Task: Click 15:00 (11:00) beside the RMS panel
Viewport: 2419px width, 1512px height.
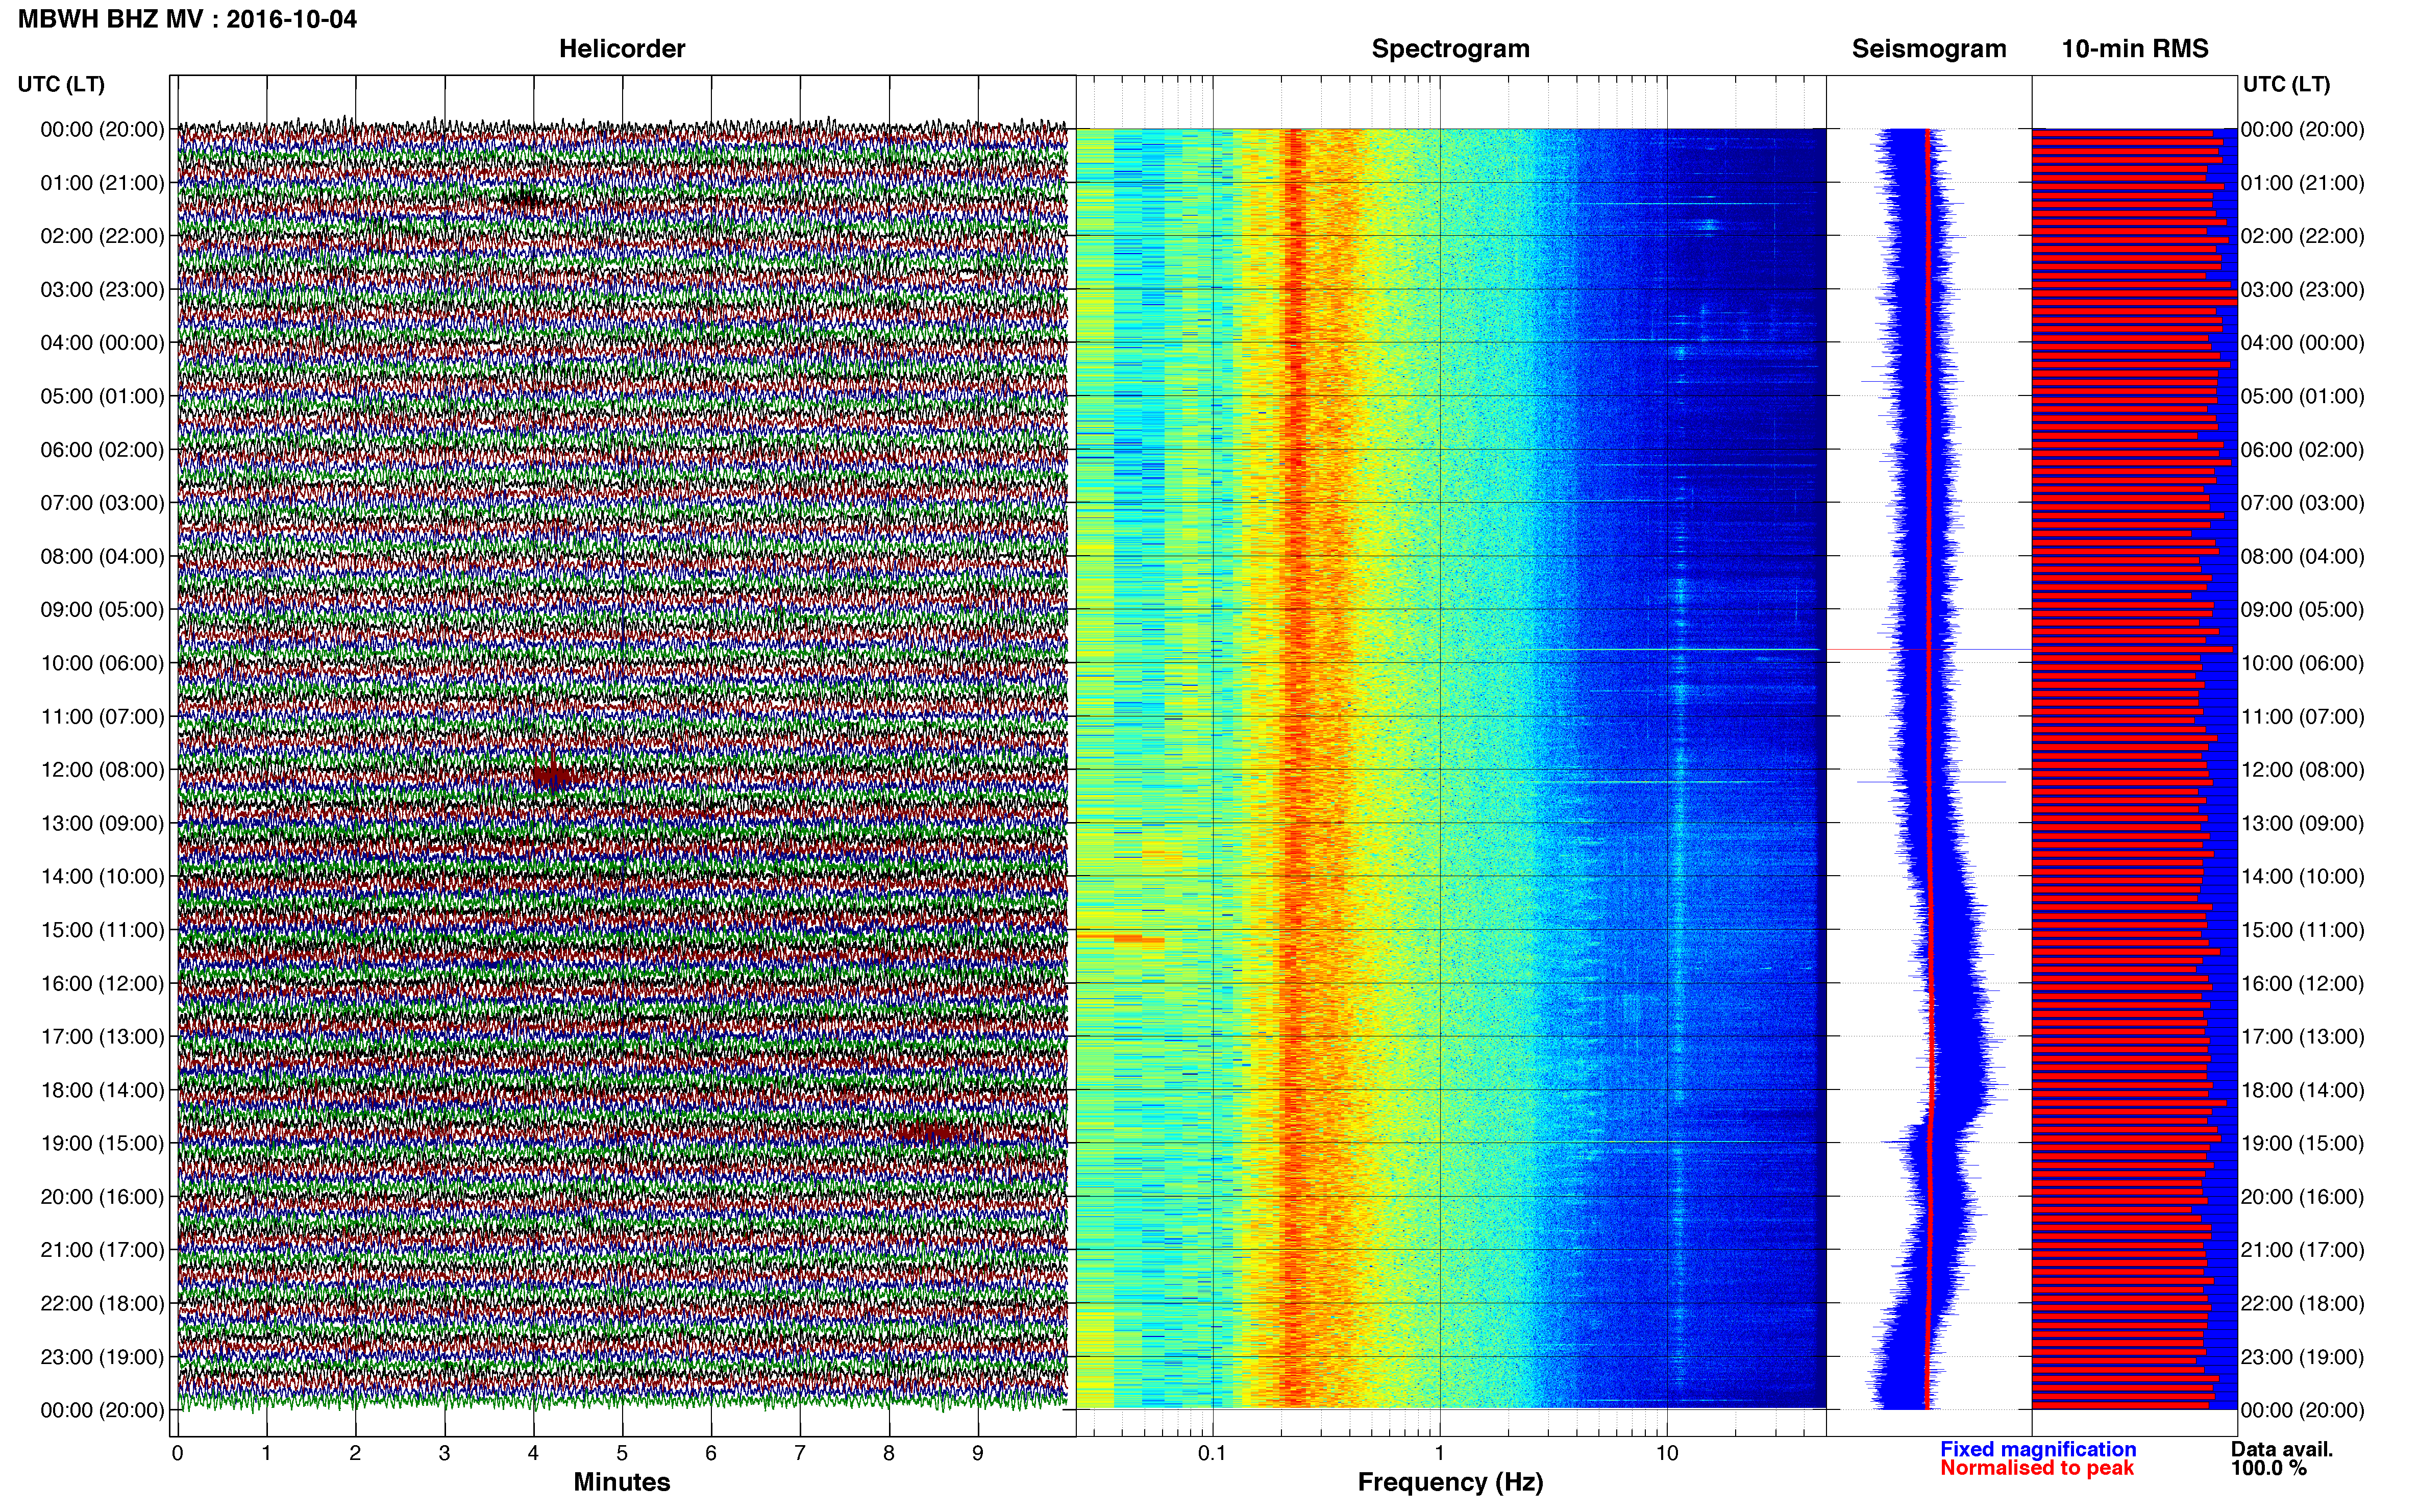Action: [2302, 930]
